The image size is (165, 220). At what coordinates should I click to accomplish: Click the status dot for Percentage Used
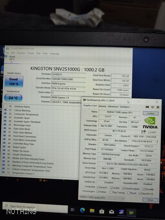[5, 124]
